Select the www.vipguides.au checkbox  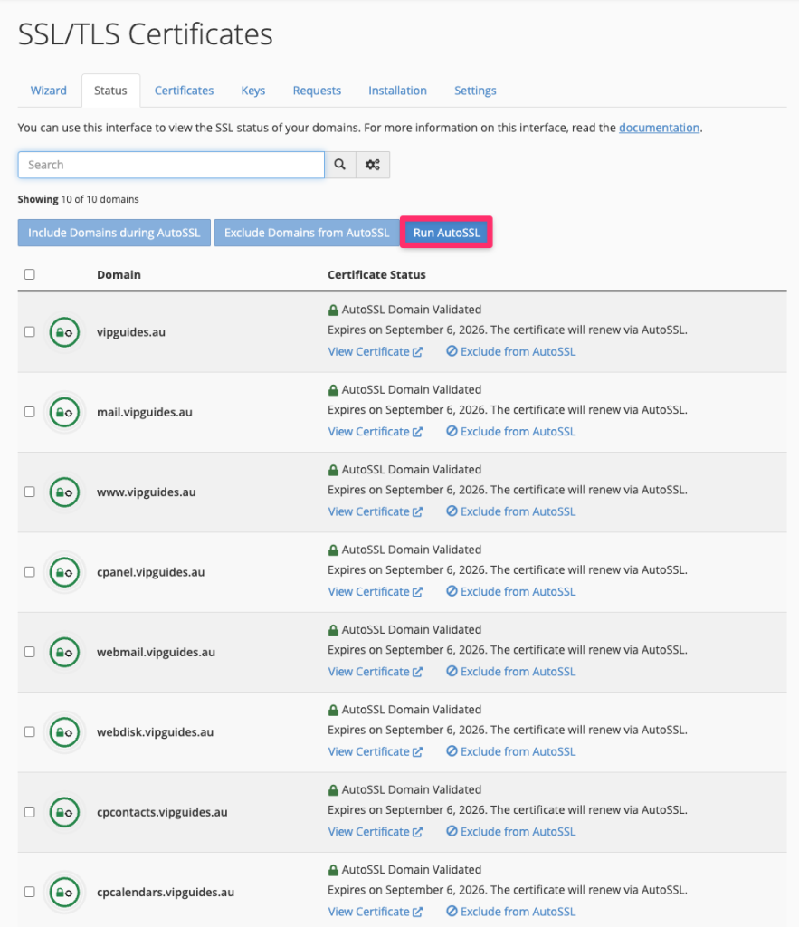[30, 492]
